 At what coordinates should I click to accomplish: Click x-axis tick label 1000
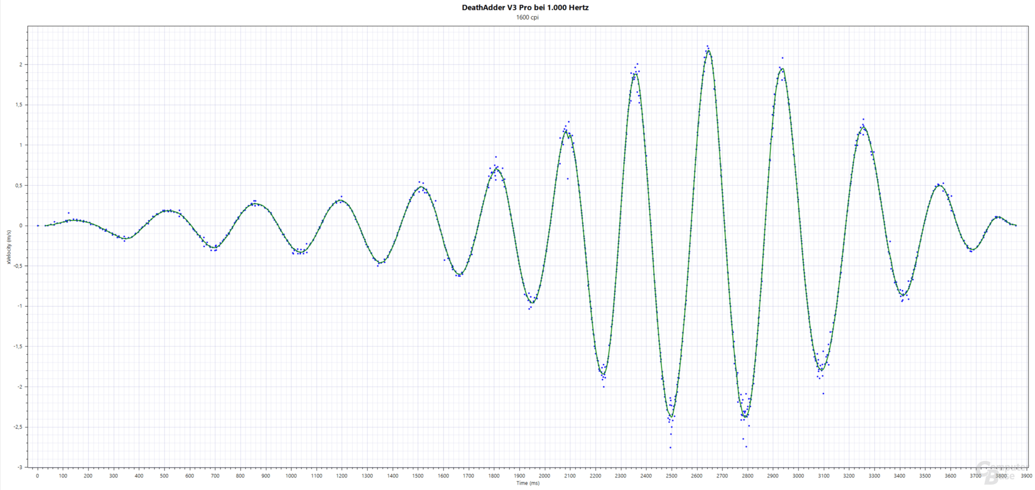(291, 475)
